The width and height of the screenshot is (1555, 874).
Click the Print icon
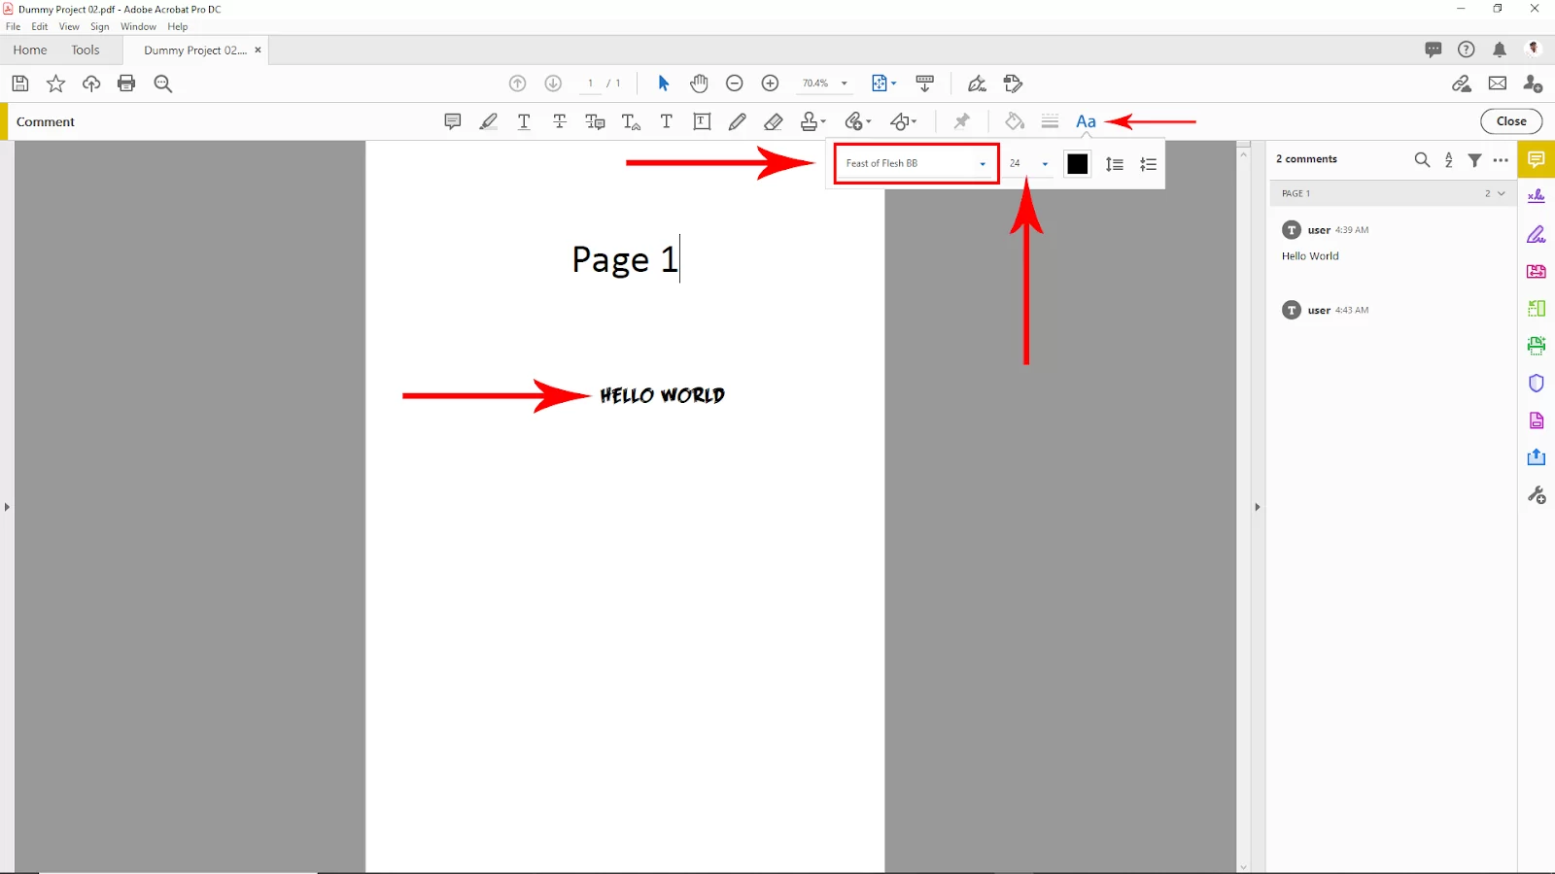[x=126, y=84]
